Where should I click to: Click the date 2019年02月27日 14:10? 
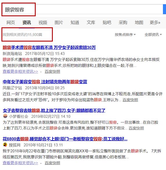[51, 117]
